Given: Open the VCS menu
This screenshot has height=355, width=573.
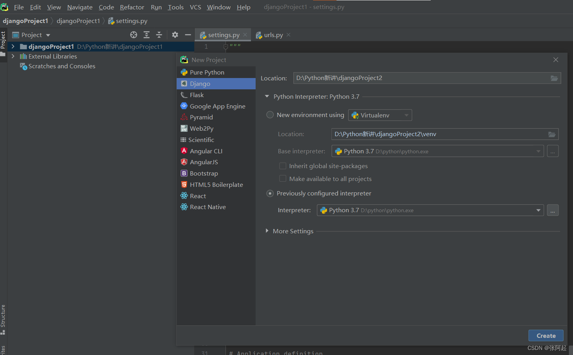Looking at the screenshot, I should 195,7.
